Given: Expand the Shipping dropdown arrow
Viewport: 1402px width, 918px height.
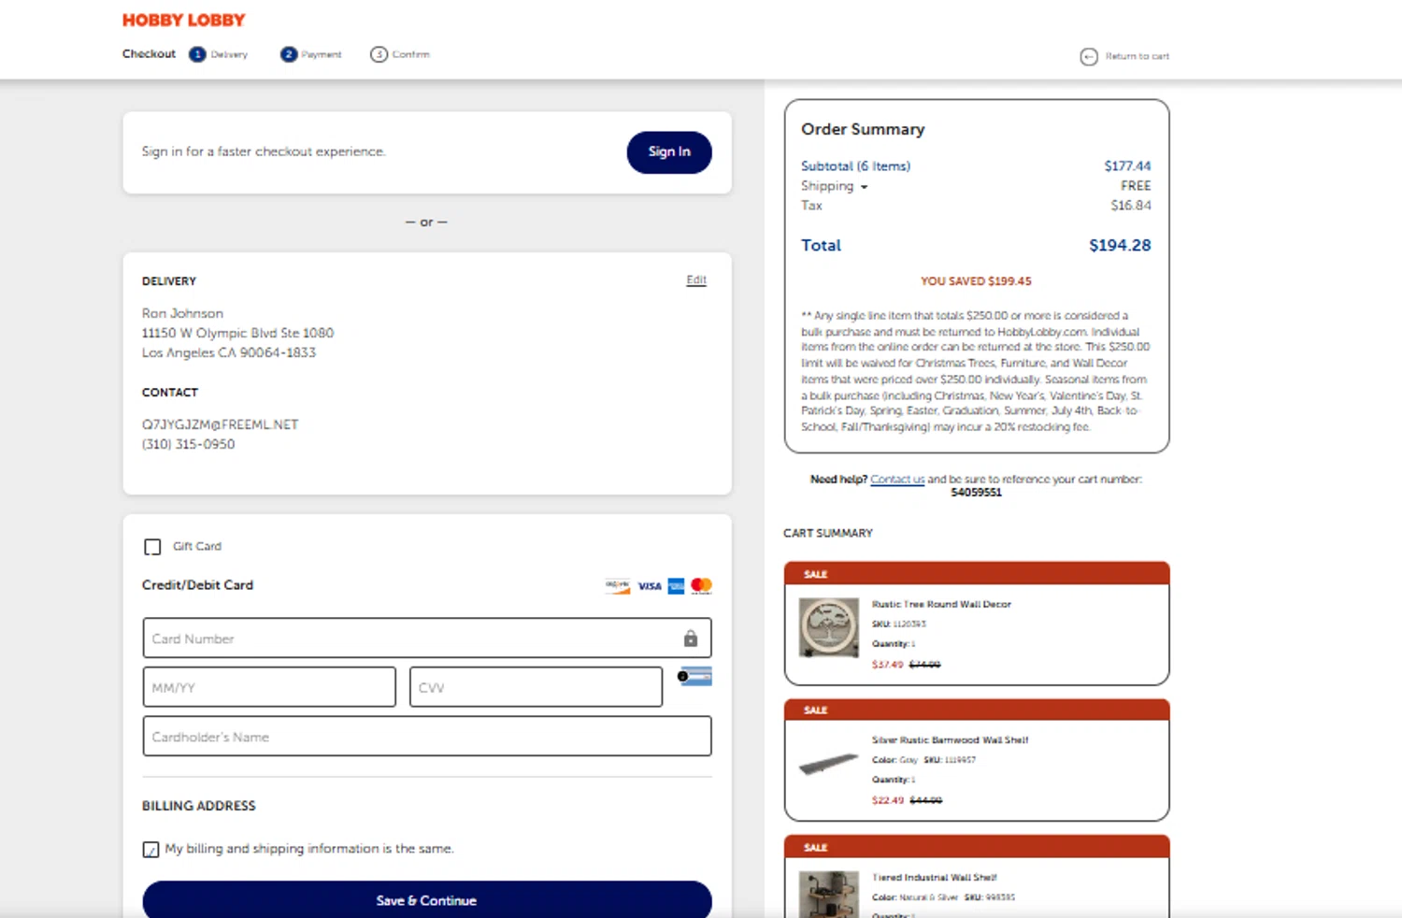Looking at the screenshot, I should (x=864, y=187).
